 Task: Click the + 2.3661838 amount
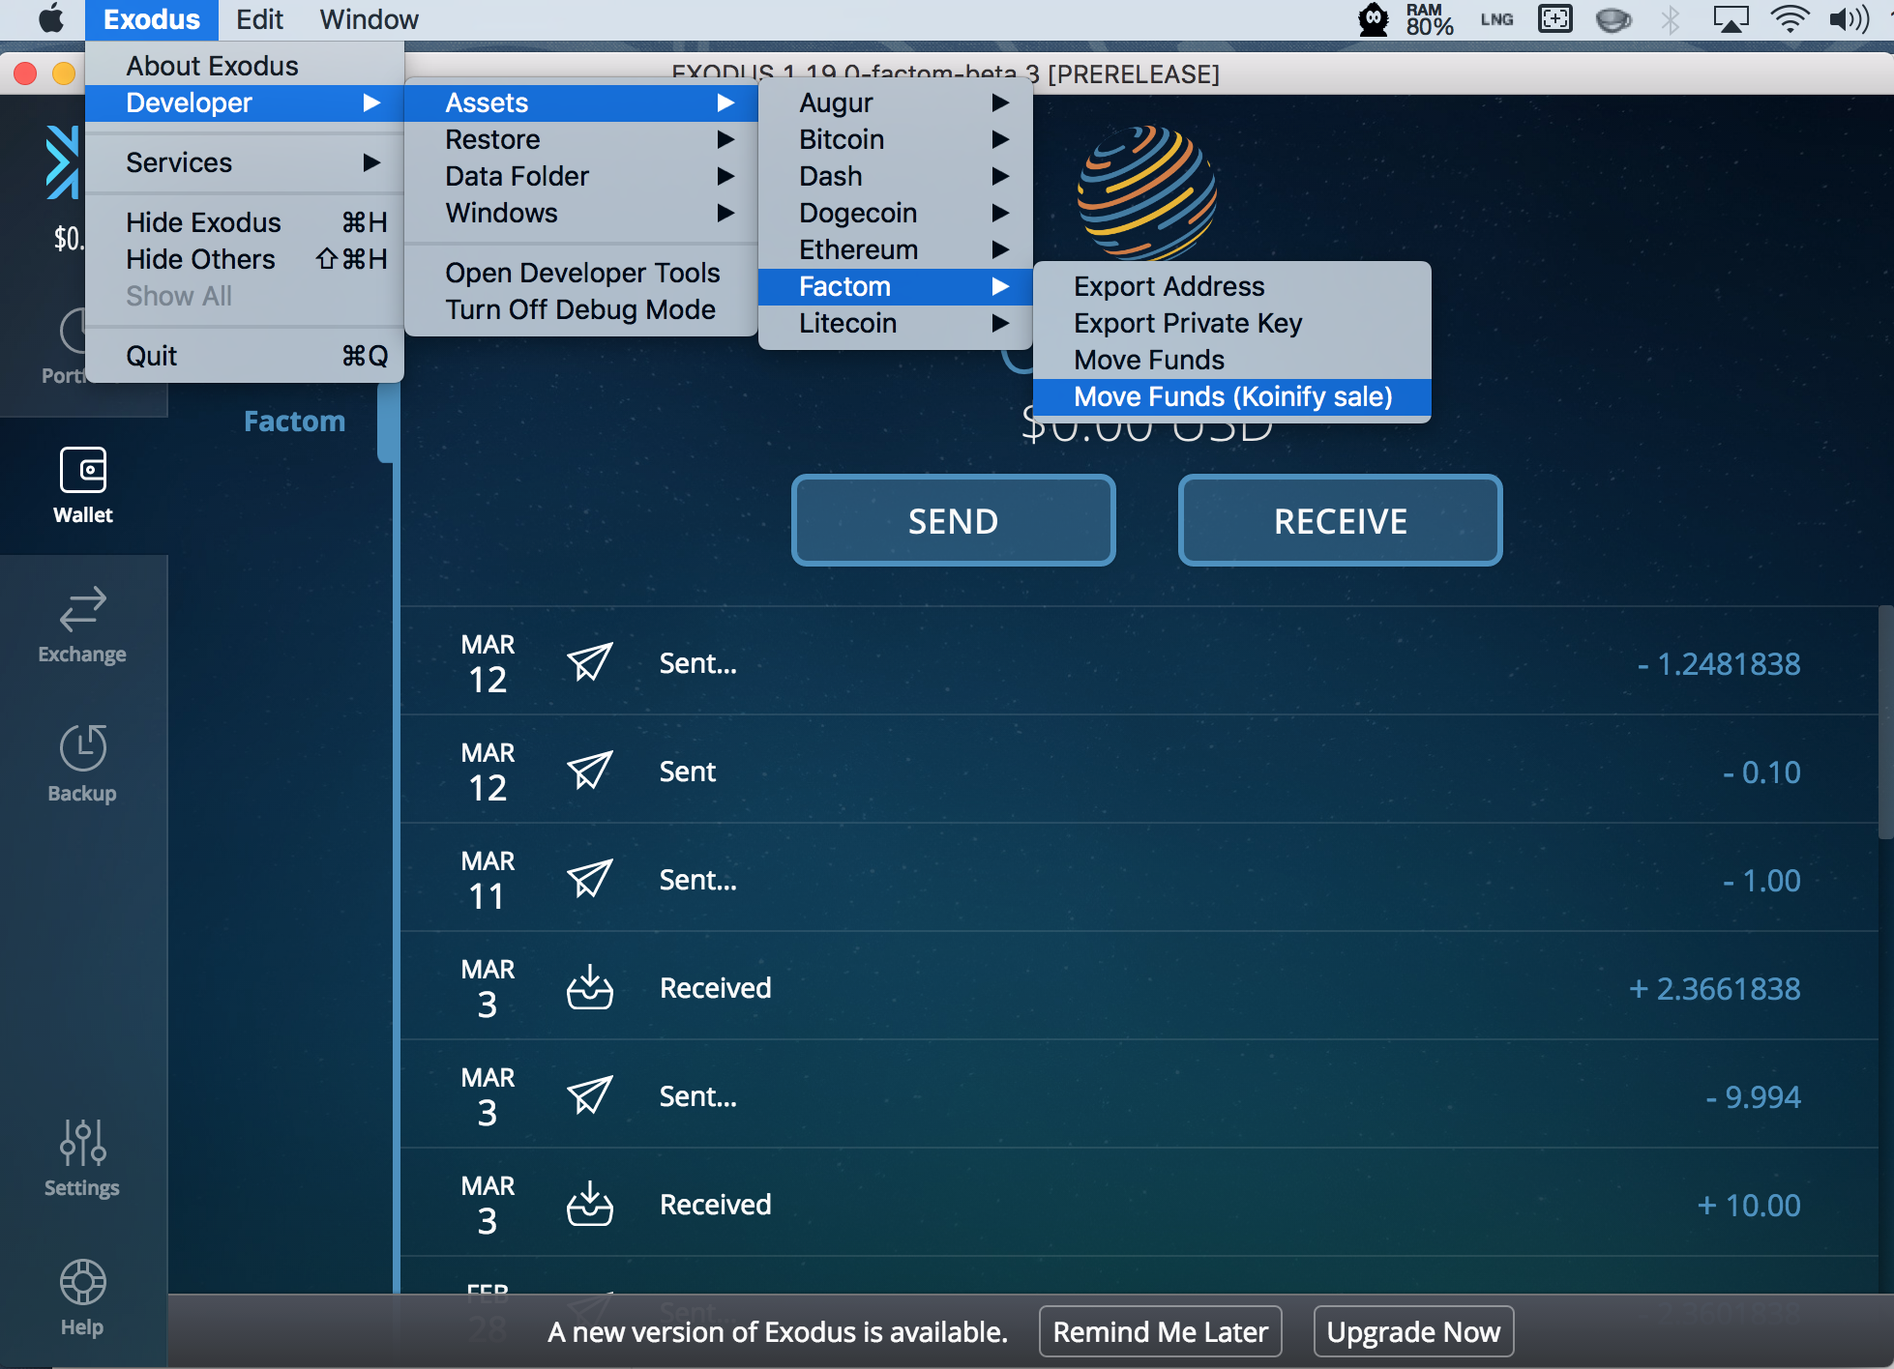point(1715,988)
